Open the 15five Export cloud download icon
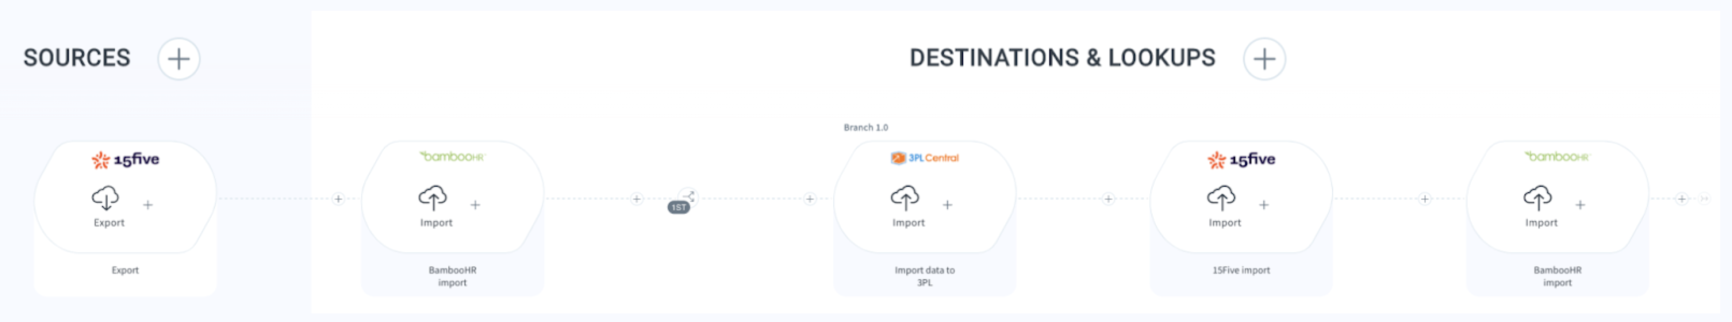This screenshot has height=322, width=1732. pyautogui.click(x=105, y=198)
